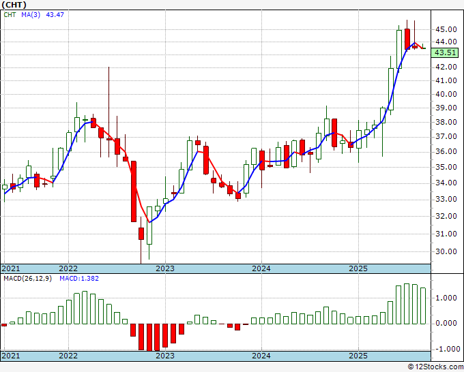
Task: Click the "(CHT)" chart title
Action: (14, 5)
